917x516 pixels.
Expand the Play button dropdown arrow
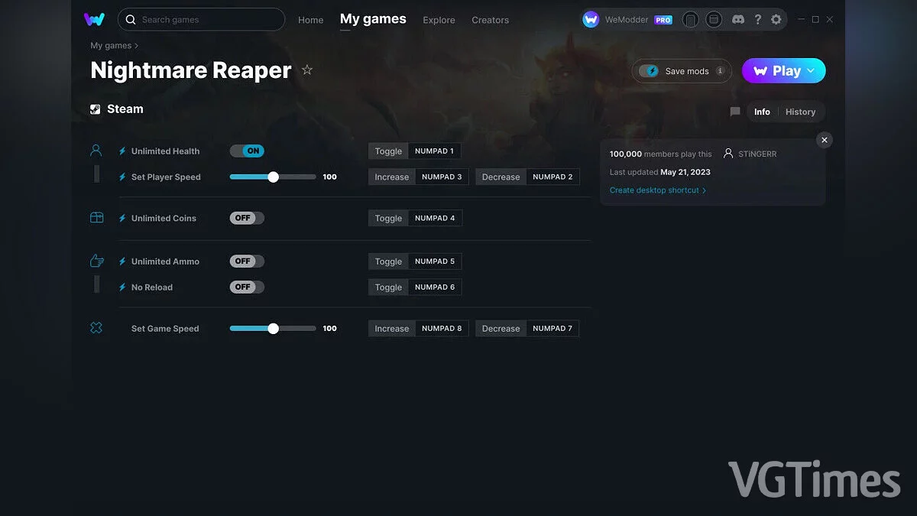(x=811, y=71)
